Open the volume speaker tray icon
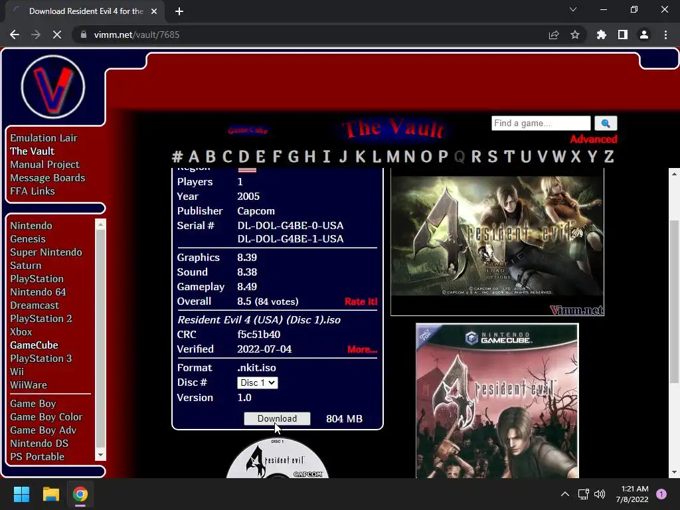680x510 pixels. 600,494
